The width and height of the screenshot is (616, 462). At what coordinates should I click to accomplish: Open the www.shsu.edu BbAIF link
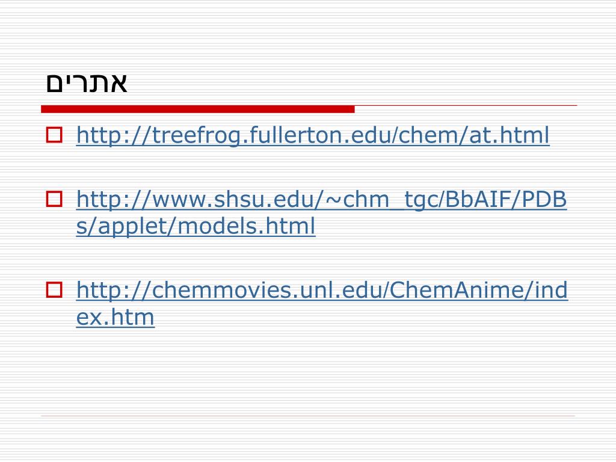pyautogui.click(x=321, y=213)
